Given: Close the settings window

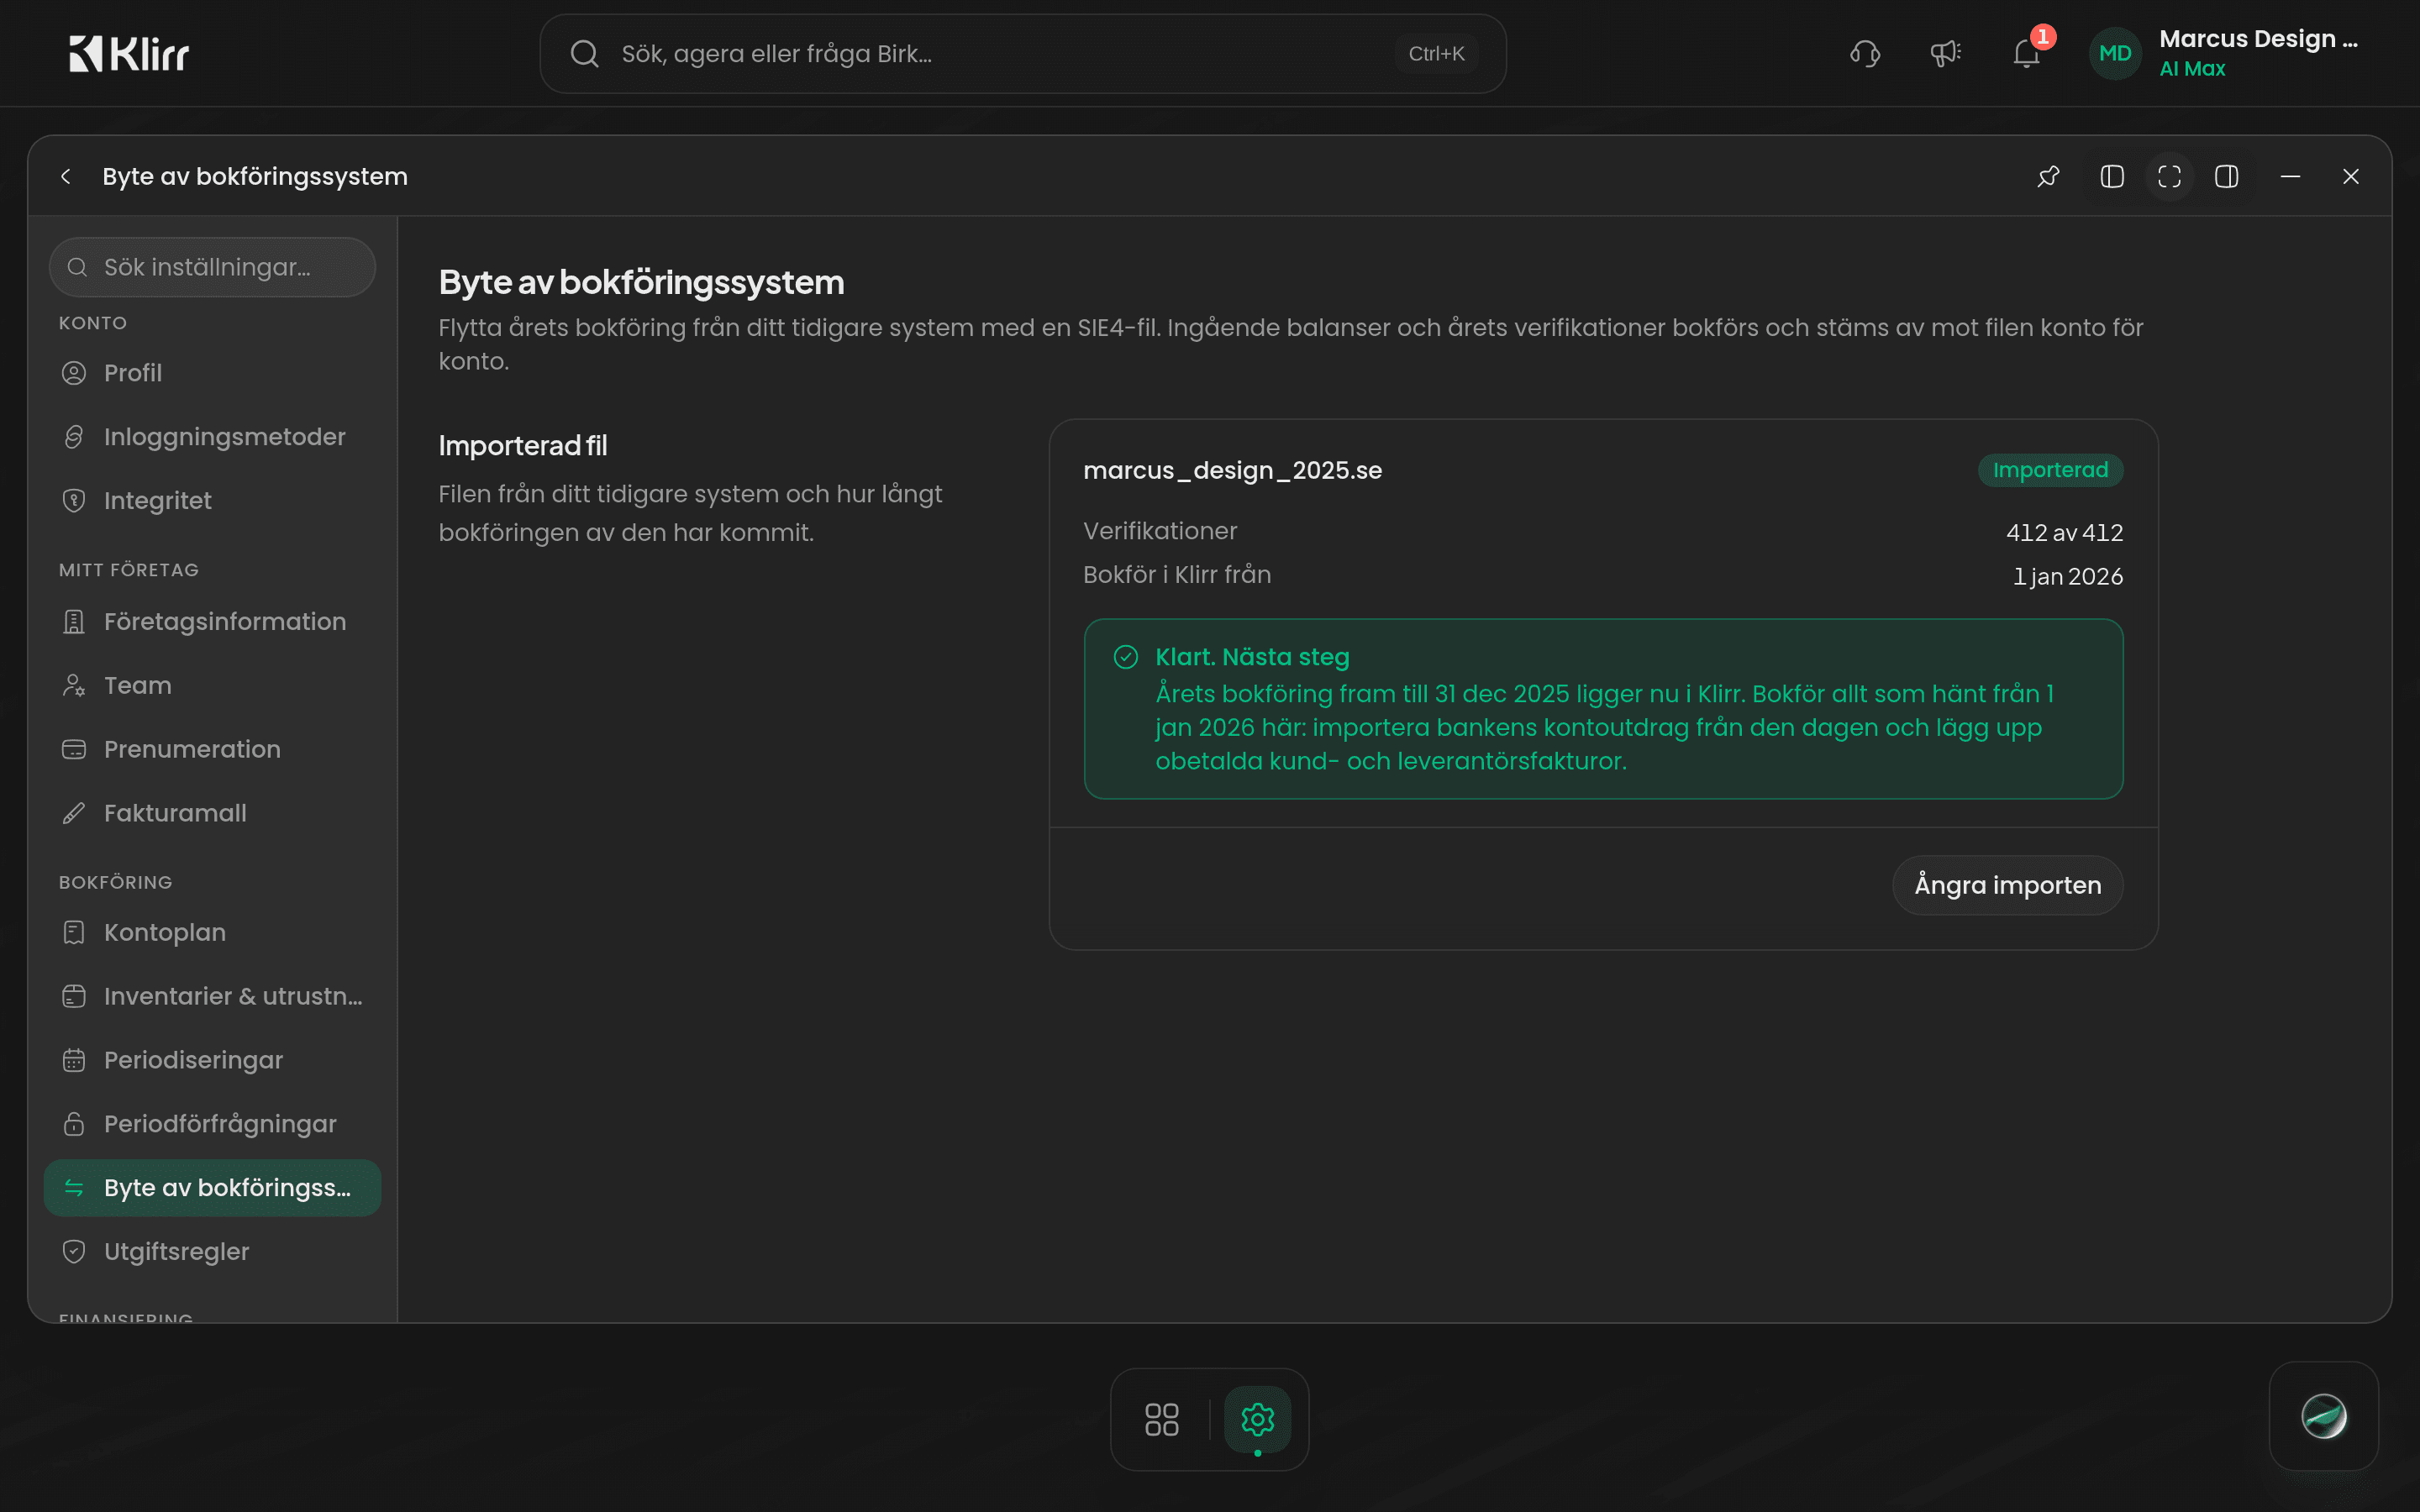Looking at the screenshot, I should pos(2351,177).
